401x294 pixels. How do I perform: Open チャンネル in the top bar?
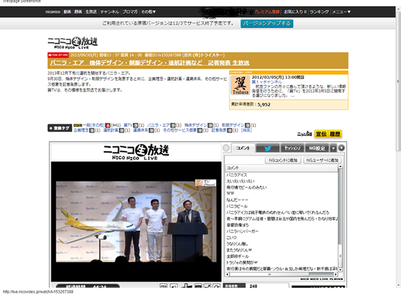click(110, 12)
